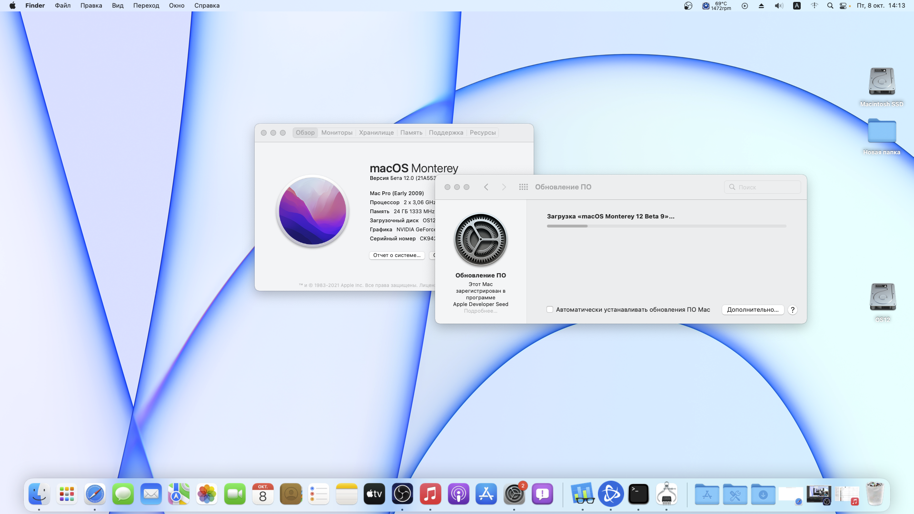Open Mail from the Dock

[x=151, y=494]
